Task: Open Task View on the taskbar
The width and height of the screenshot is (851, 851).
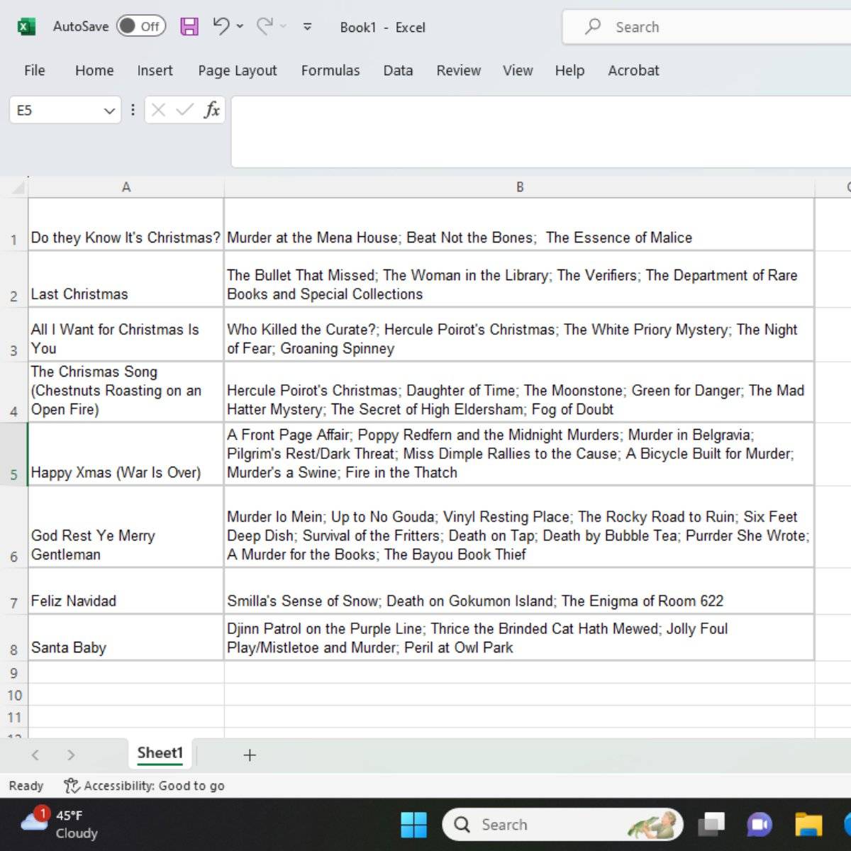Action: [711, 825]
